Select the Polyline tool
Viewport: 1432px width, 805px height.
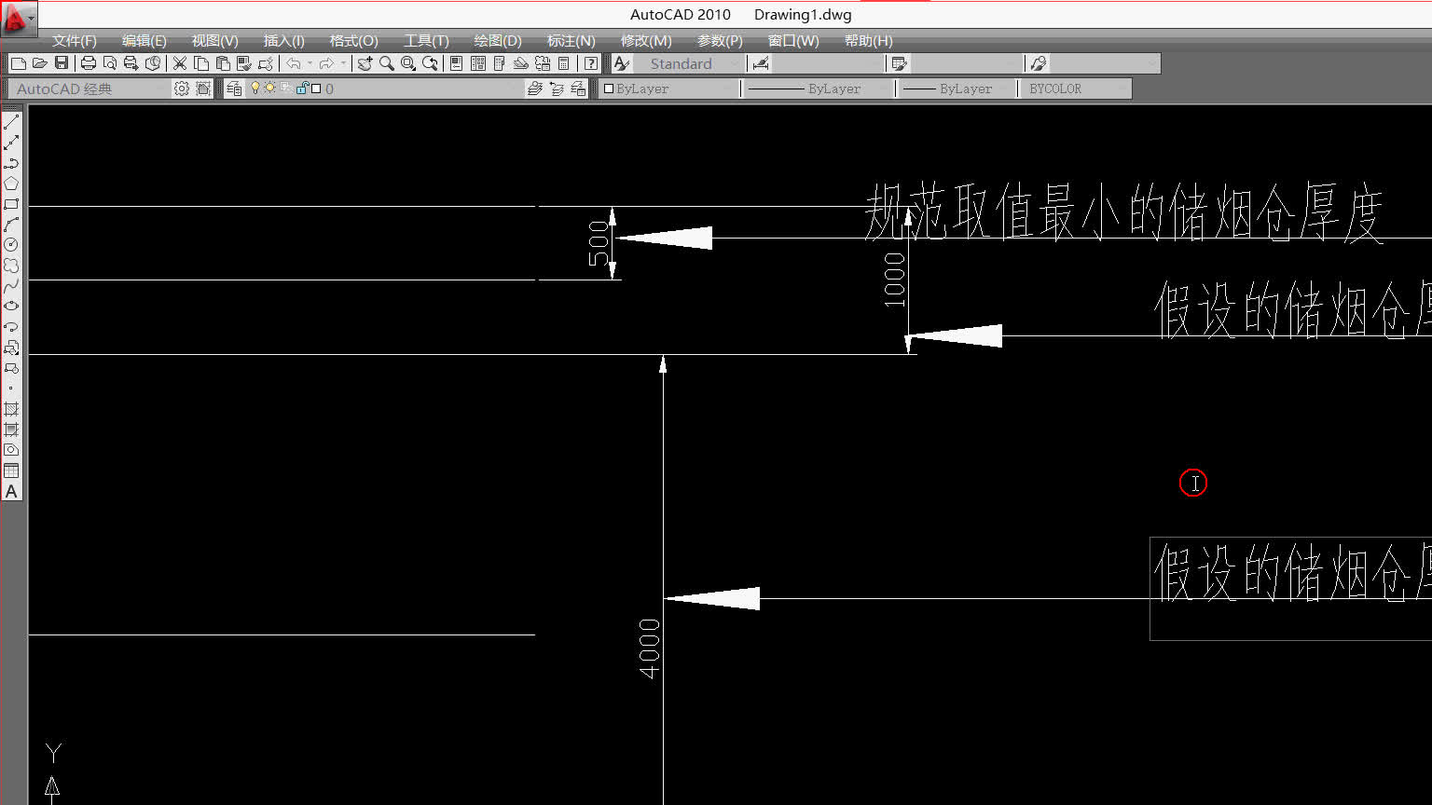11,163
